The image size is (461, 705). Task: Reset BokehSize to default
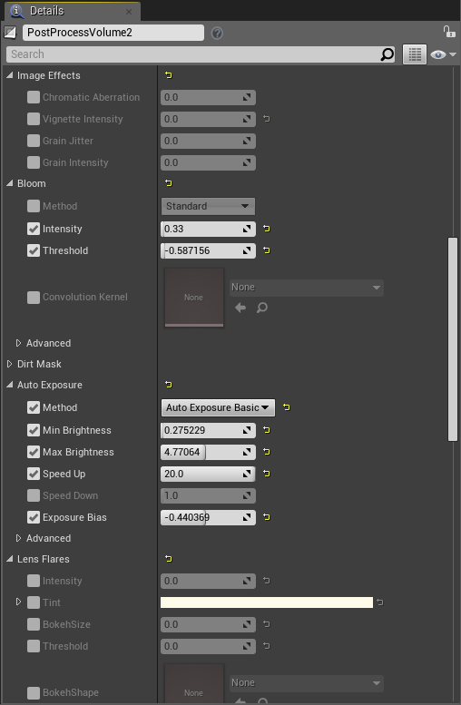click(x=266, y=624)
